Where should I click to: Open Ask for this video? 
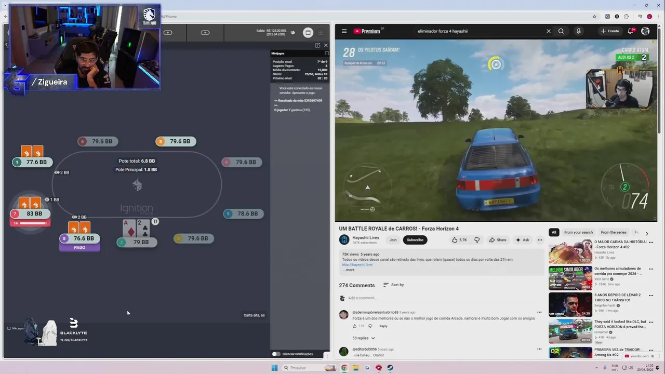(522, 240)
